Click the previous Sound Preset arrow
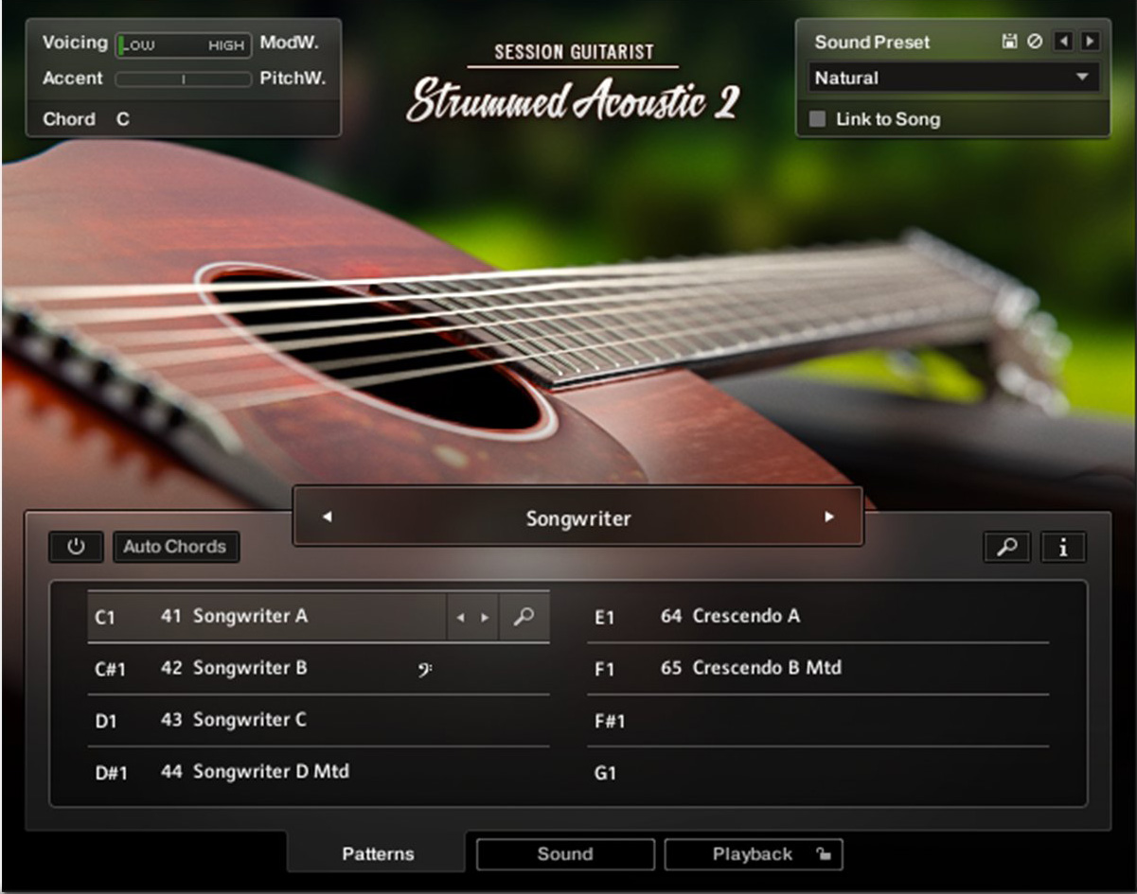The image size is (1137, 894). (x=1064, y=41)
